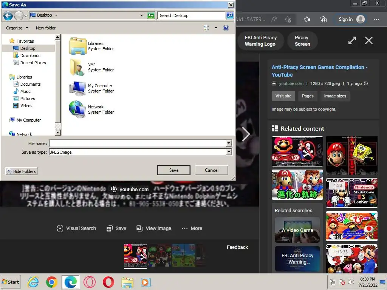Click the Search Desktop magnifier icon
The height and width of the screenshot is (290, 387).
(x=230, y=15)
